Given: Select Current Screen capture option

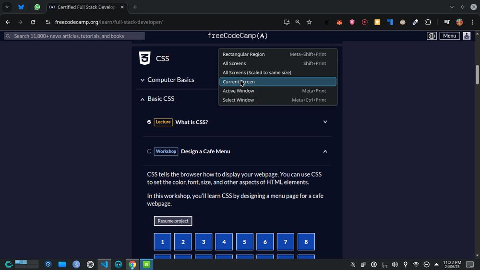Looking at the screenshot, I should (x=277, y=82).
